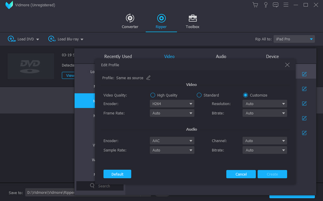Switch to the Converter tab
This screenshot has height=201, width=323.
point(130,22)
